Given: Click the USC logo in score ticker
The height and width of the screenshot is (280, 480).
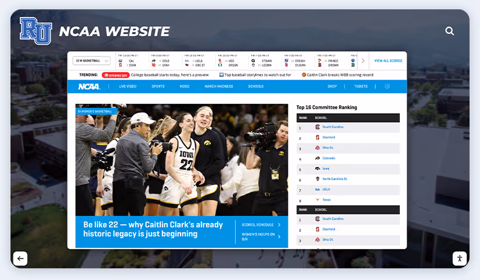Looking at the screenshot, I should [x=220, y=61].
